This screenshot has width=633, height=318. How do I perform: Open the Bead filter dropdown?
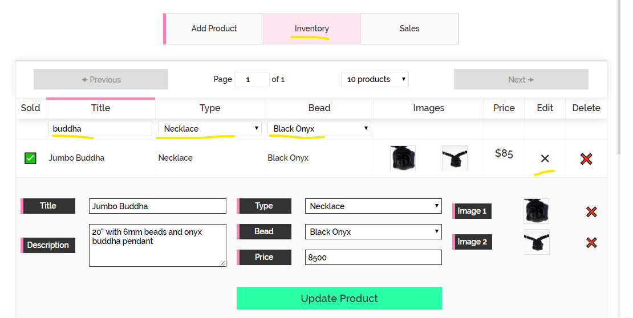point(319,129)
